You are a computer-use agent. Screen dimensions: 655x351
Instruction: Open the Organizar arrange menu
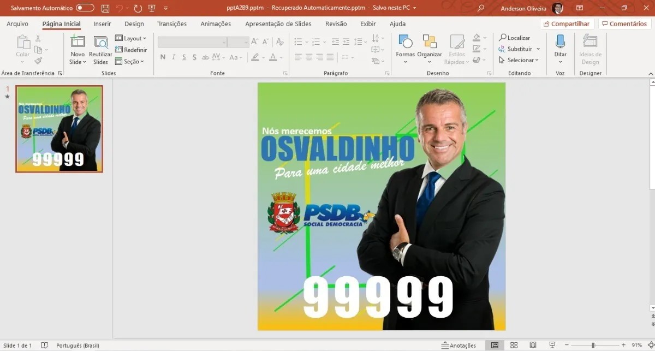[430, 50]
